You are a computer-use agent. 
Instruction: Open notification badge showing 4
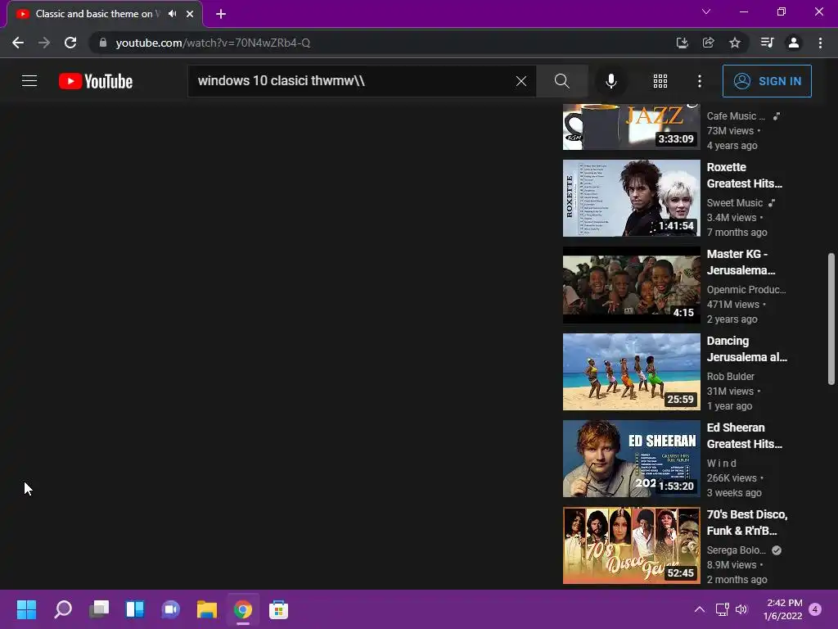click(x=816, y=609)
